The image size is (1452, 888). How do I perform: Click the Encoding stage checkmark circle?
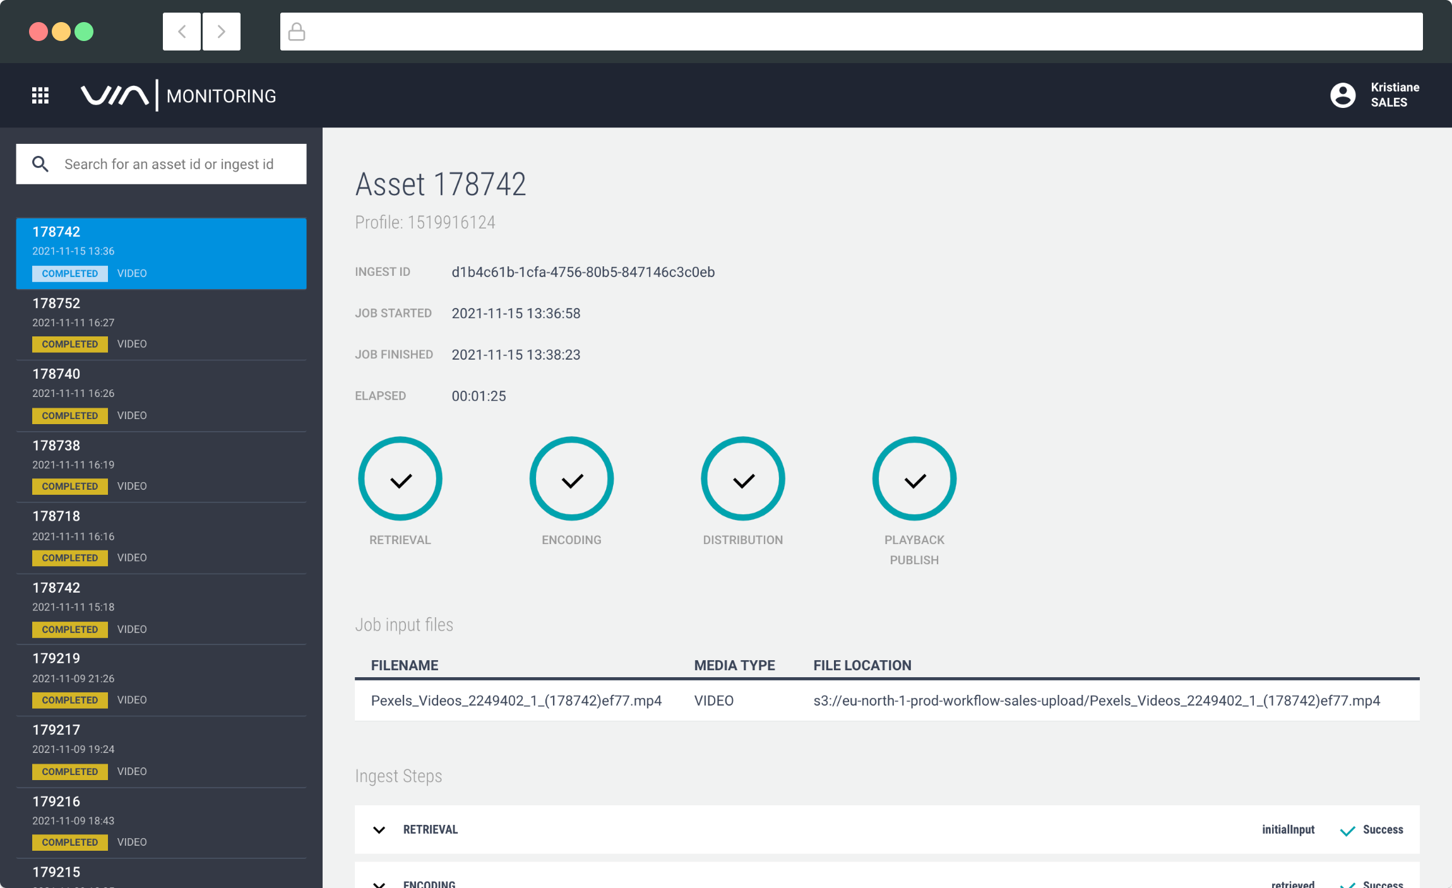(x=571, y=479)
